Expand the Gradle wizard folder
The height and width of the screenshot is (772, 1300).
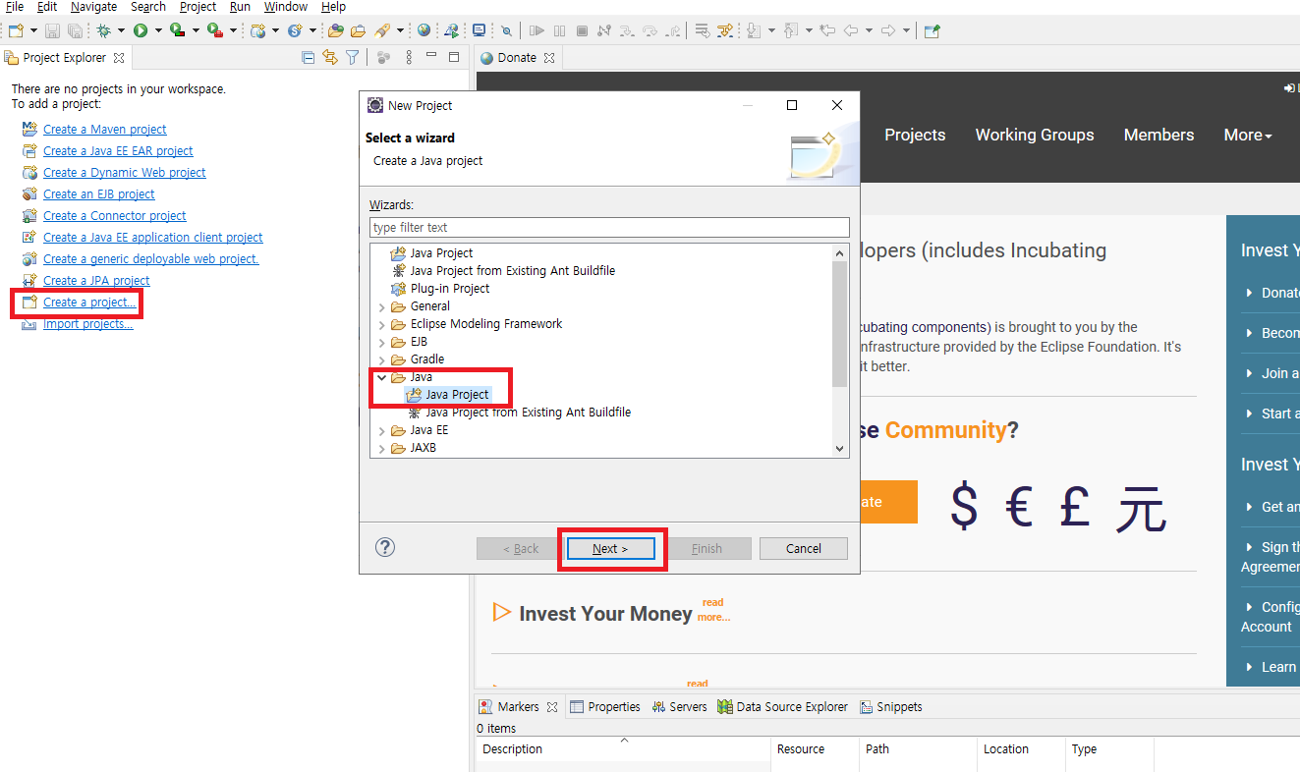[x=381, y=359]
